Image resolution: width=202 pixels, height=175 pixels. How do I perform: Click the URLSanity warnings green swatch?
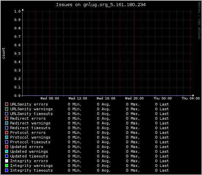pos(6,109)
